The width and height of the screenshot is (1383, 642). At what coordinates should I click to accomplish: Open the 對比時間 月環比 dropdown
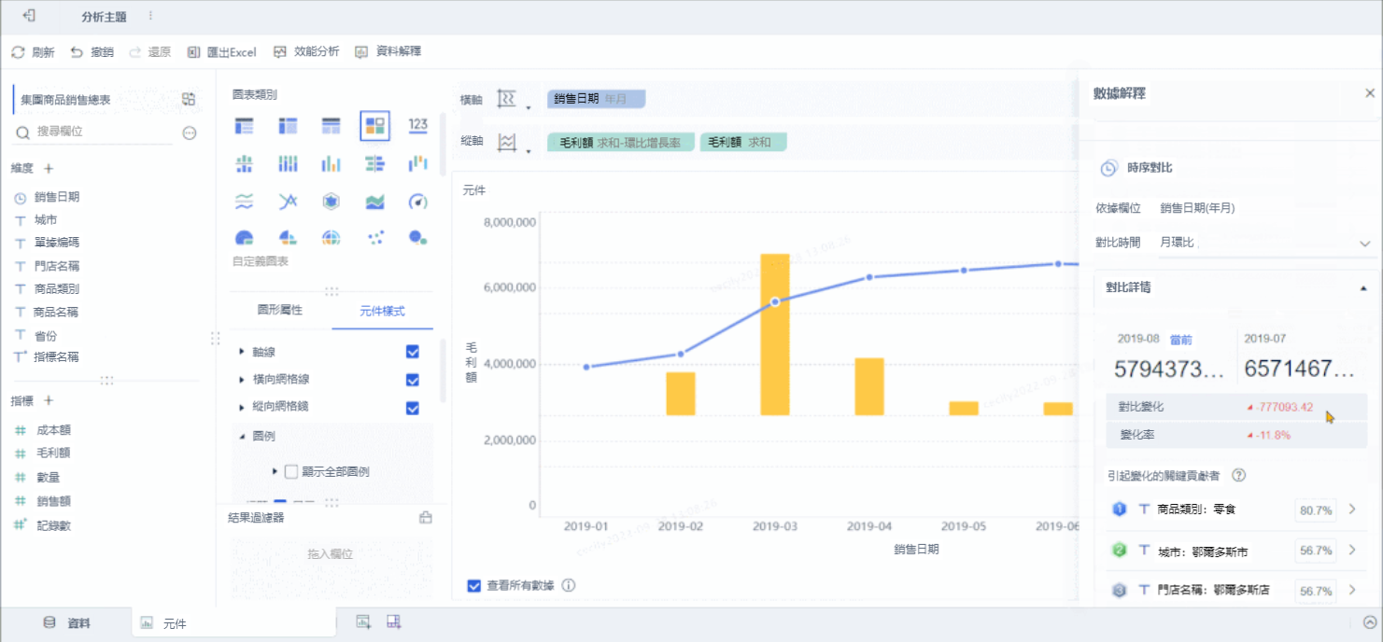(x=1265, y=243)
